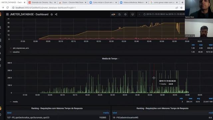This screenshot has height=120, width=213.
Task: Sort Menores Tempo table by label column
Action: tap(114, 113)
